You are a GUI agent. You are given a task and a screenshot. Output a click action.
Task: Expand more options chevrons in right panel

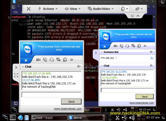point(145,46)
